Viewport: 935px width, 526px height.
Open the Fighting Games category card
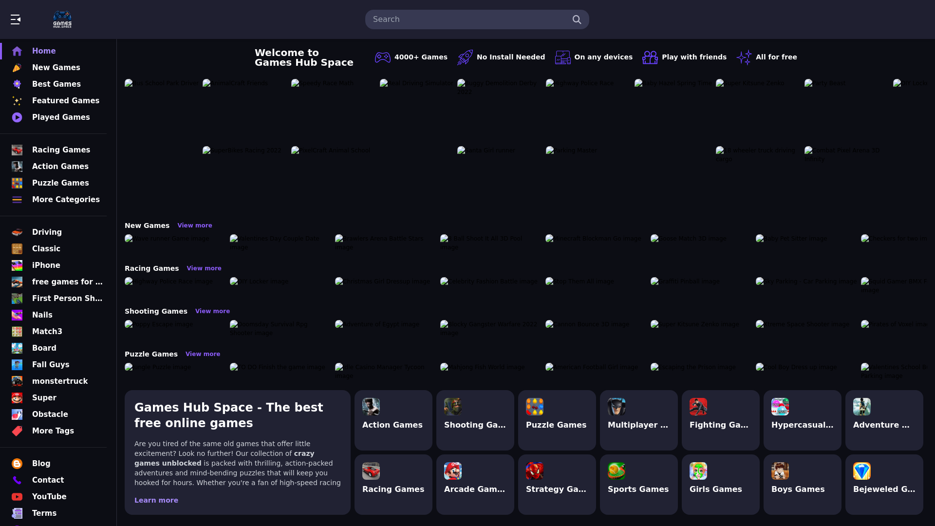click(x=721, y=420)
